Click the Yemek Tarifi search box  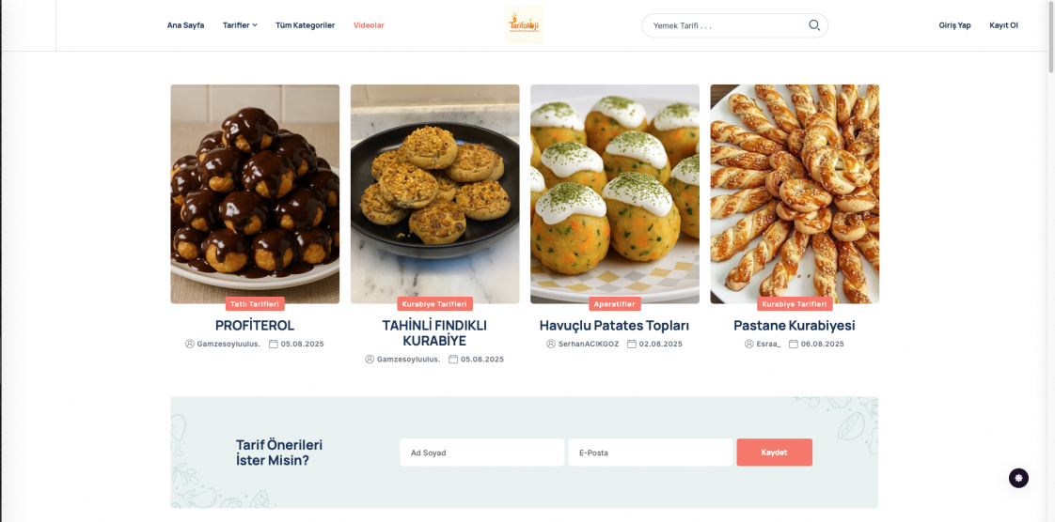[724, 25]
